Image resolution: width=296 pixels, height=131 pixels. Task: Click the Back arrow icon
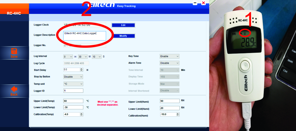click(14, 89)
